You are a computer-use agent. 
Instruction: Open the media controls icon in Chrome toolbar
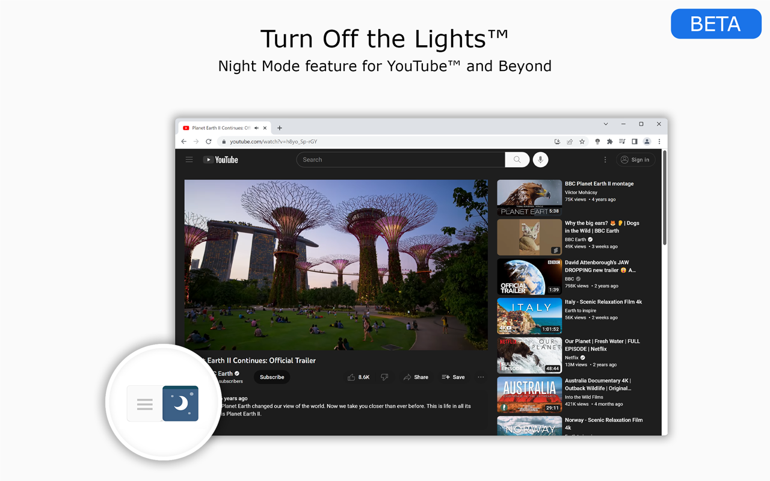coord(622,142)
